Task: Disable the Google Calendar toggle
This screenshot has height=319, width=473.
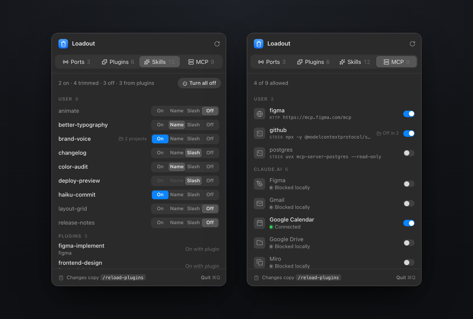Action: pos(409,223)
